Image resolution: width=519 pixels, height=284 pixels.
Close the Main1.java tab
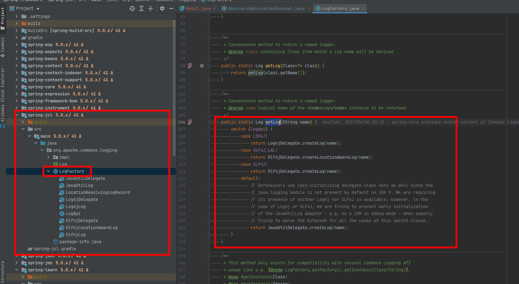click(x=214, y=8)
